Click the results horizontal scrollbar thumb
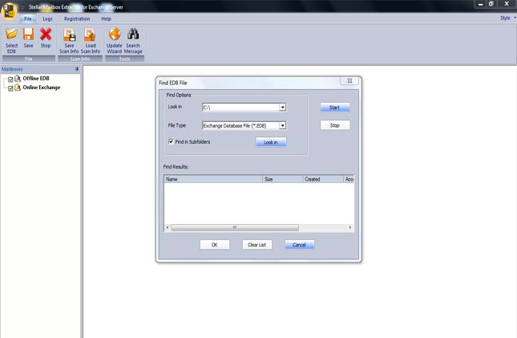 pyautogui.click(x=235, y=227)
